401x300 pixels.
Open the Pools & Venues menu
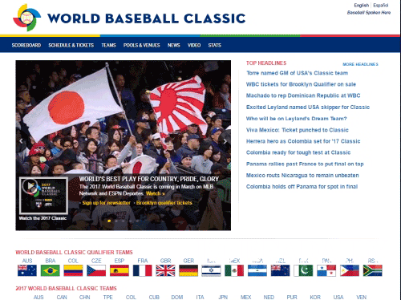(x=142, y=45)
